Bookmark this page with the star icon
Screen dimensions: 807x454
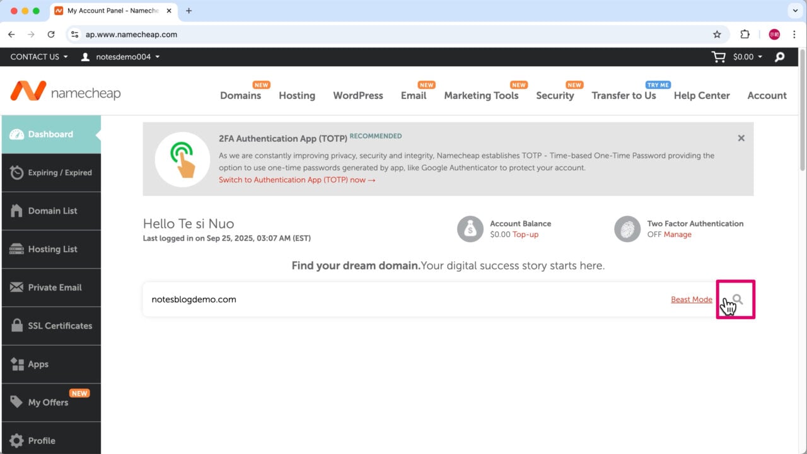(x=717, y=35)
